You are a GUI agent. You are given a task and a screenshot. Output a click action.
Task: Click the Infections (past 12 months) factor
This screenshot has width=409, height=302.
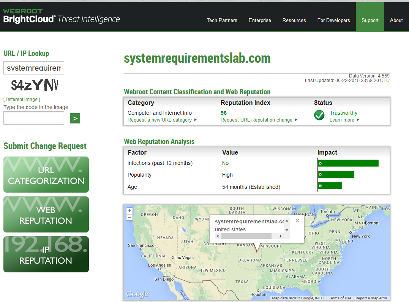pos(160,163)
